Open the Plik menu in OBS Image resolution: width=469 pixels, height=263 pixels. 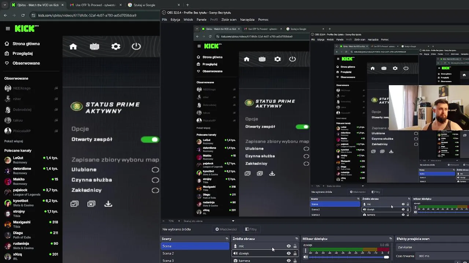coord(165,20)
